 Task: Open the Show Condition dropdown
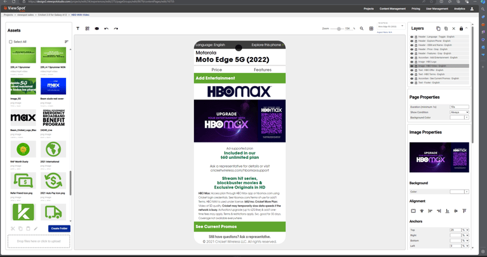point(459,112)
